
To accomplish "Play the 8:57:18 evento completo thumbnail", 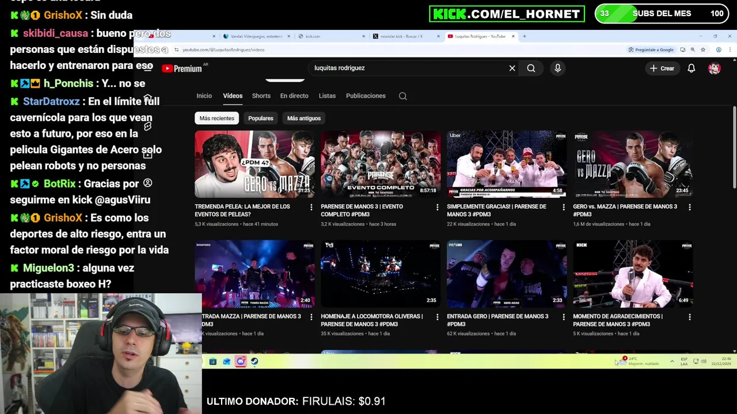I will [x=381, y=164].
